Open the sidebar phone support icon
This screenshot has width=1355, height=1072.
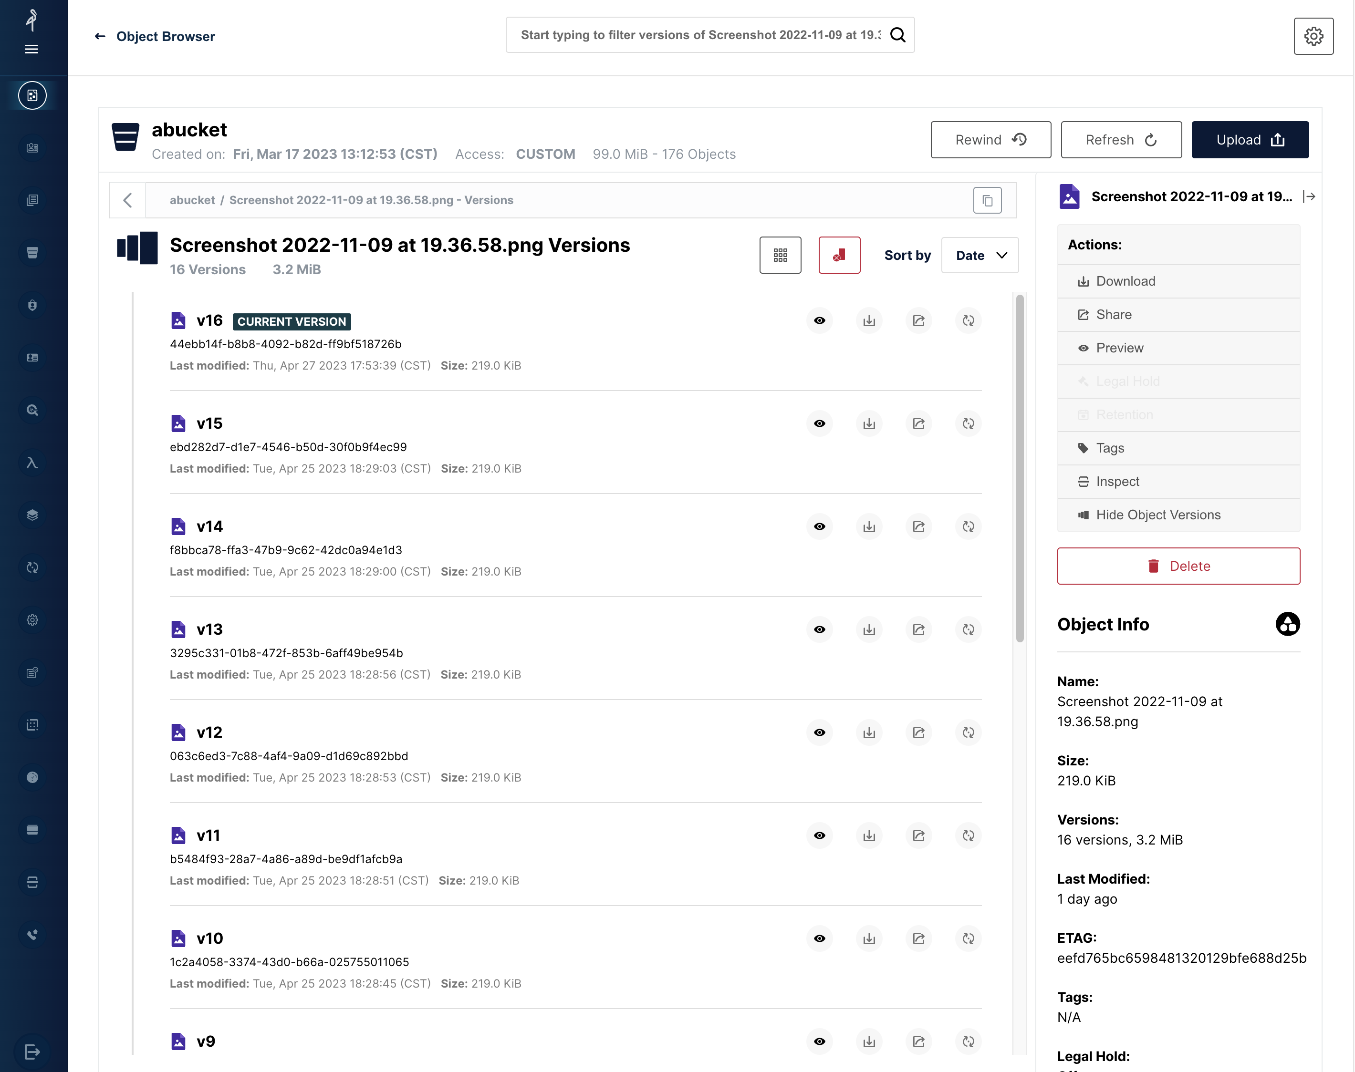coord(32,935)
